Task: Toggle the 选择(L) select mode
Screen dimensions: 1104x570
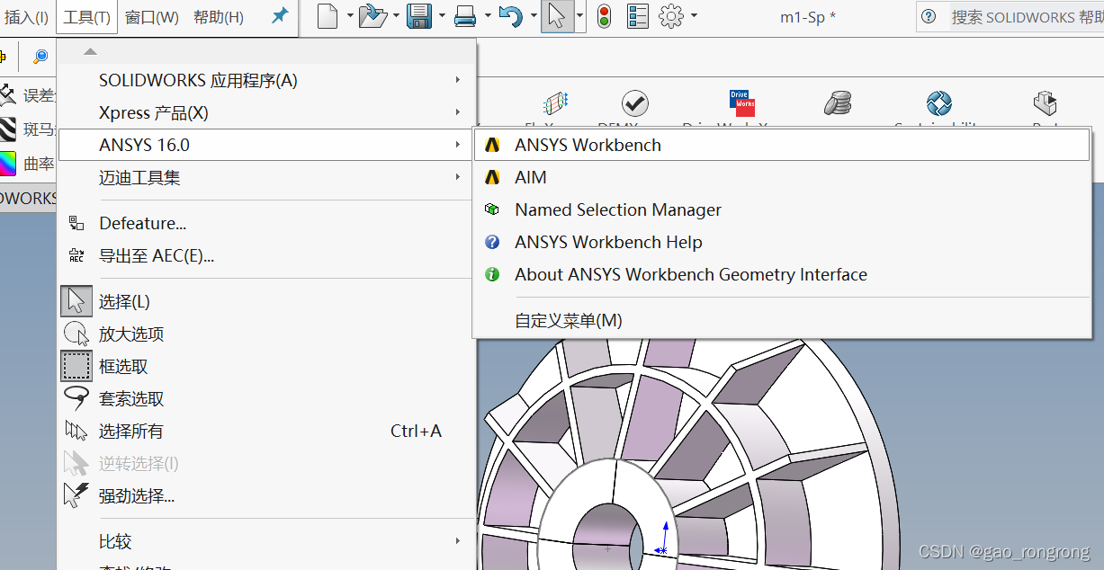Action: pos(77,301)
